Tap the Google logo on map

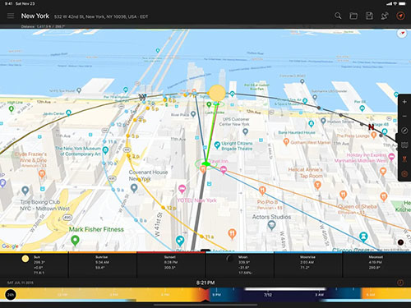(x=10, y=246)
